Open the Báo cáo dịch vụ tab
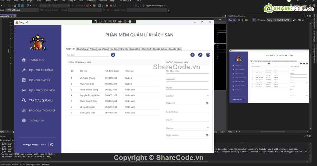The width and height of the screenshot is (317, 166). tap(160, 49)
